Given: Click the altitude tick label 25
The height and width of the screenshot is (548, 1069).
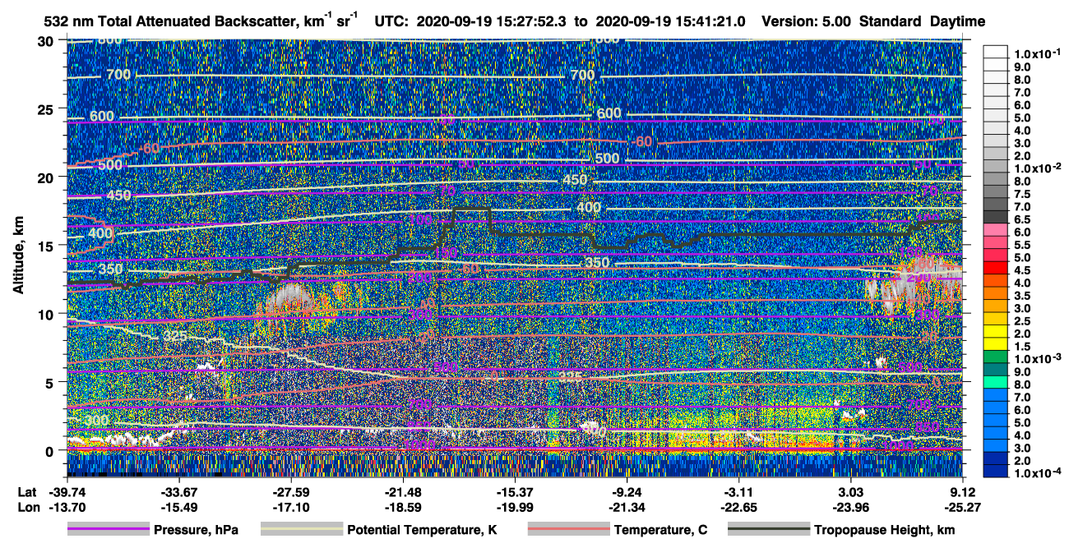Looking at the screenshot, I should tap(47, 108).
